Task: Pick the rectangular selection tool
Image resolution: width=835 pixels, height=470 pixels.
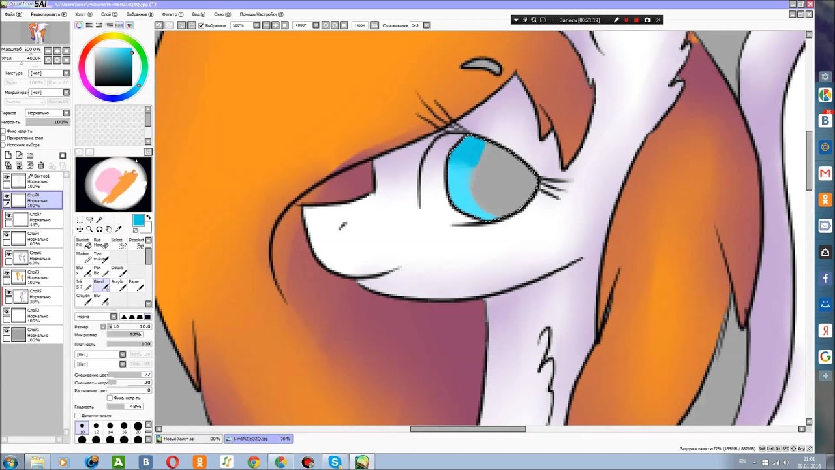Action: click(x=80, y=219)
